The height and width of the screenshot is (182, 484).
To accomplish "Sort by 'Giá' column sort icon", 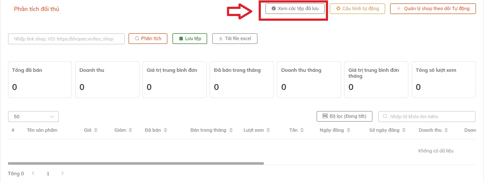I will point(96,130).
